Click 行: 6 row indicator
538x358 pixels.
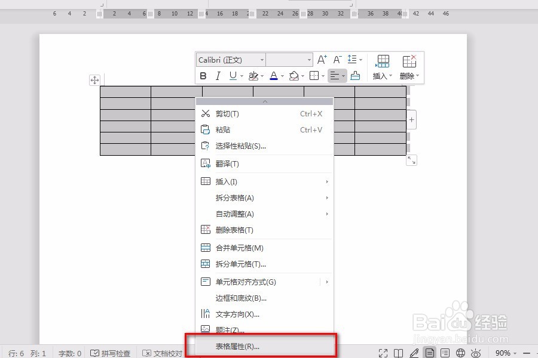(16, 353)
